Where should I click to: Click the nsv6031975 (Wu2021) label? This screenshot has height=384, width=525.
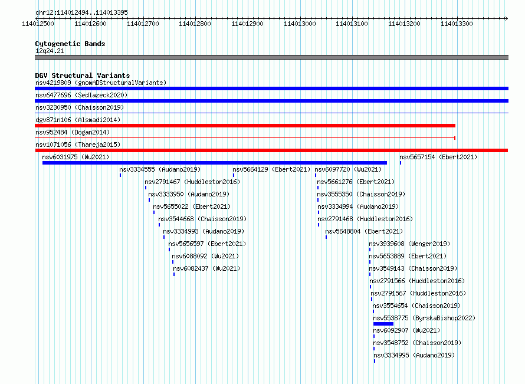click(76, 157)
